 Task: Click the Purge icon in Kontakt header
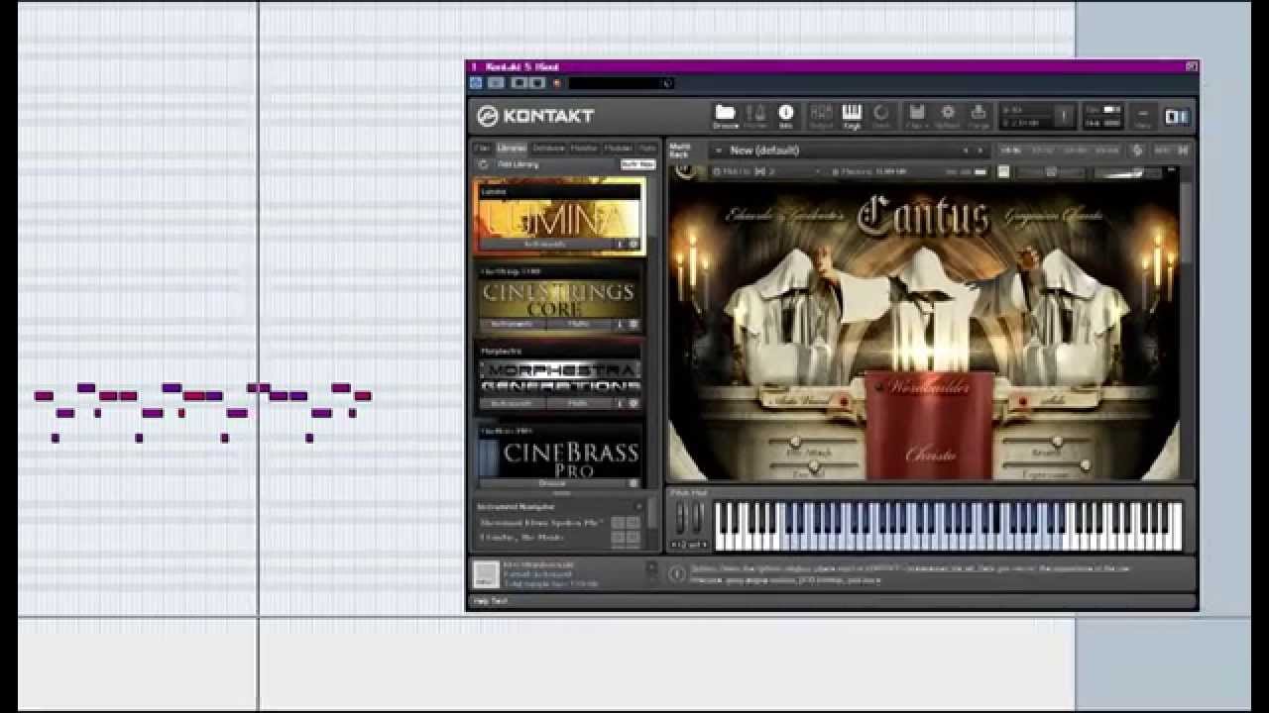click(979, 115)
